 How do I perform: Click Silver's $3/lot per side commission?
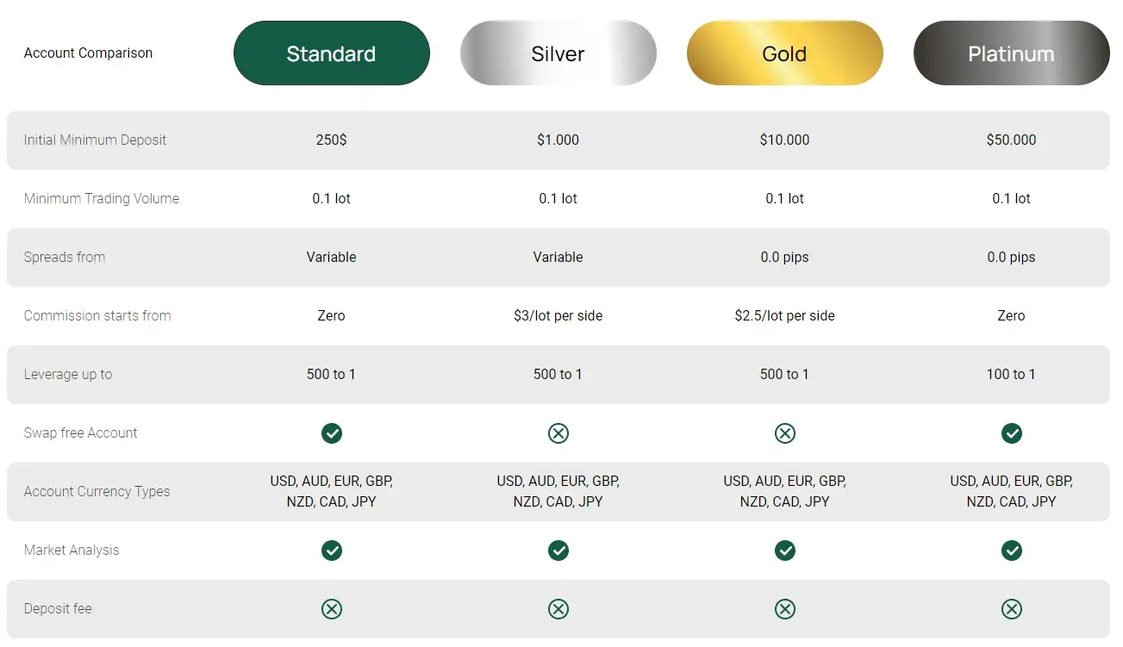click(558, 316)
